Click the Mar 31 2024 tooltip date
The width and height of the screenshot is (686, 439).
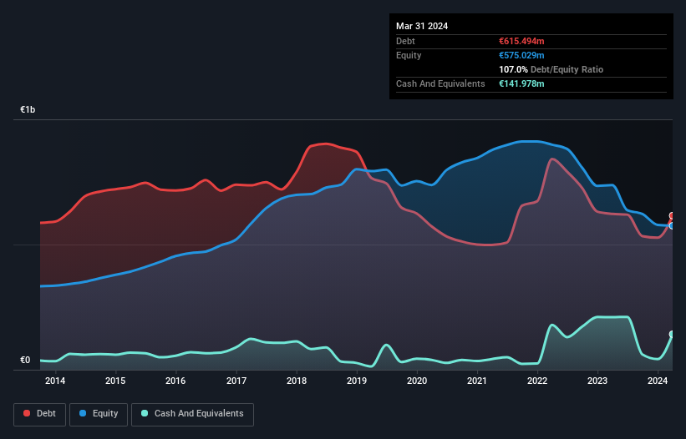click(x=422, y=26)
